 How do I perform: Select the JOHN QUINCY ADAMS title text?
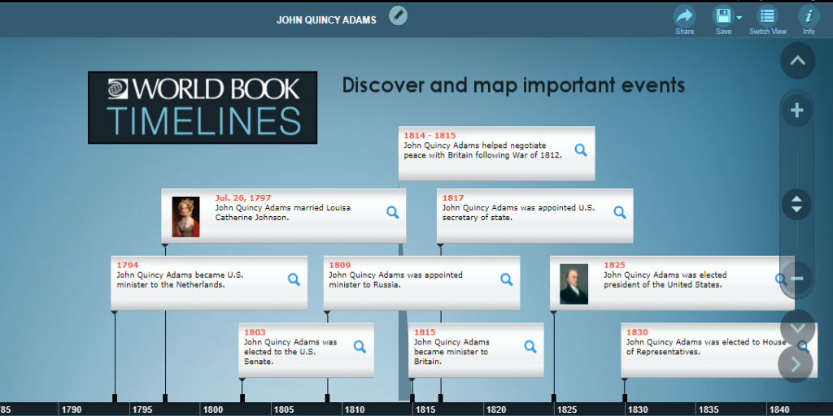point(326,20)
